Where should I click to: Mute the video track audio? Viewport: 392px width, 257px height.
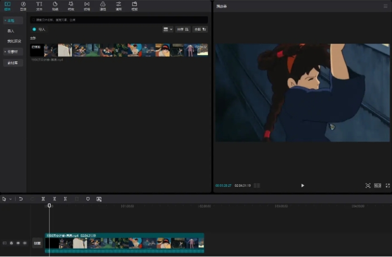[24, 243]
